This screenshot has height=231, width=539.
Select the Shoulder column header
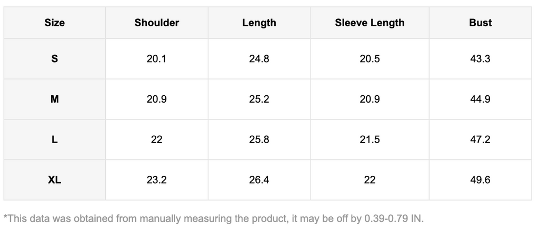[156, 23]
